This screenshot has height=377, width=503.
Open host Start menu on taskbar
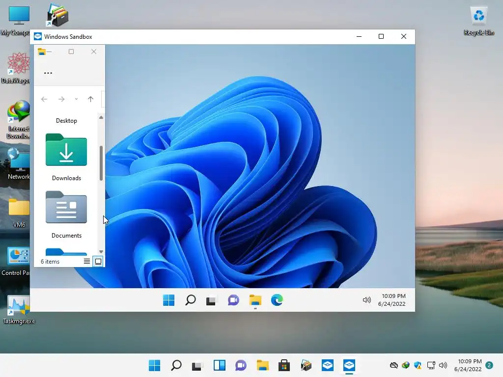click(x=154, y=365)
